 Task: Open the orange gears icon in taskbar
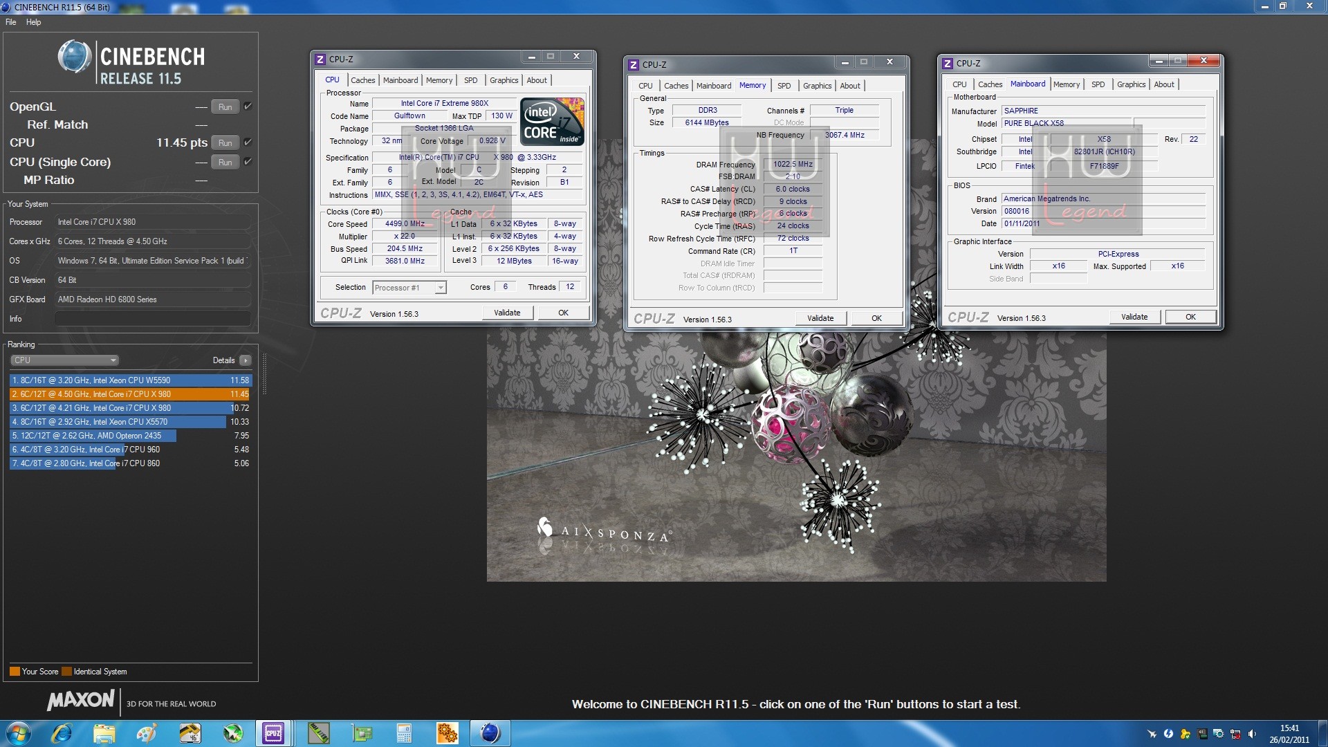pyautogui.click(x=447, y=733)
